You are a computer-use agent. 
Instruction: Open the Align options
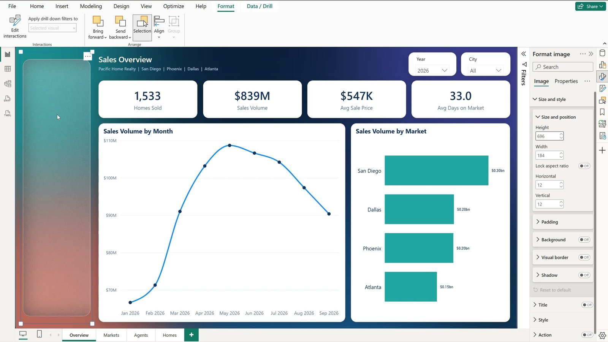[159, 27]
